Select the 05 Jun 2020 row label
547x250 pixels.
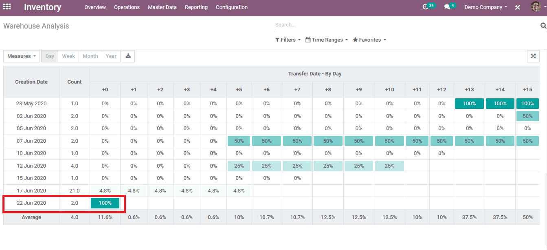(31, 128)
